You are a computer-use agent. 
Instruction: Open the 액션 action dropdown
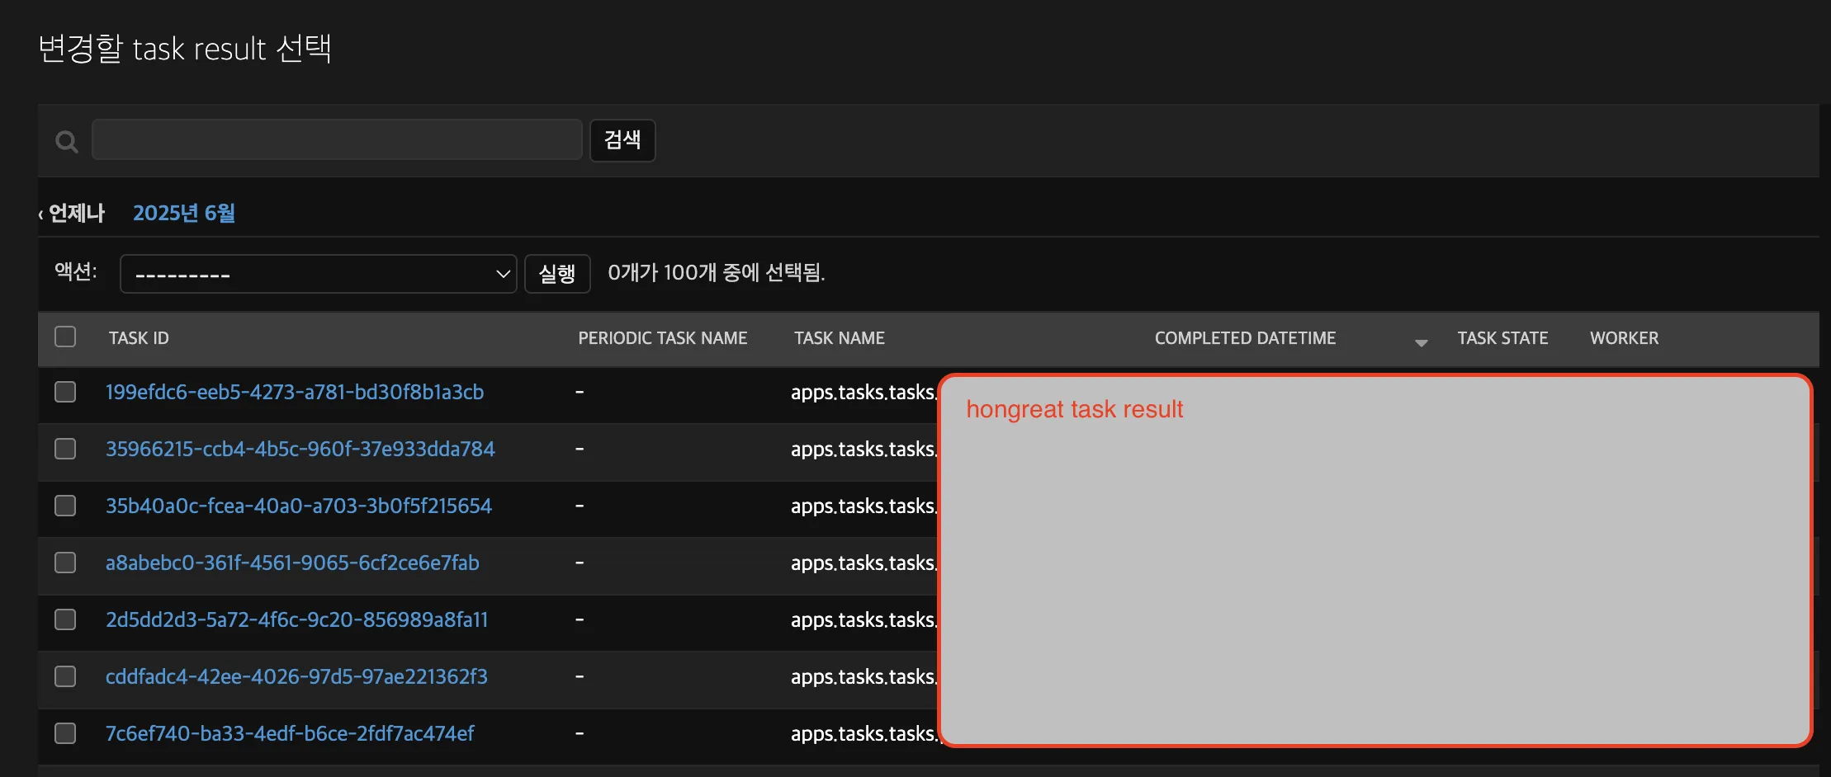tap(318, 273)
